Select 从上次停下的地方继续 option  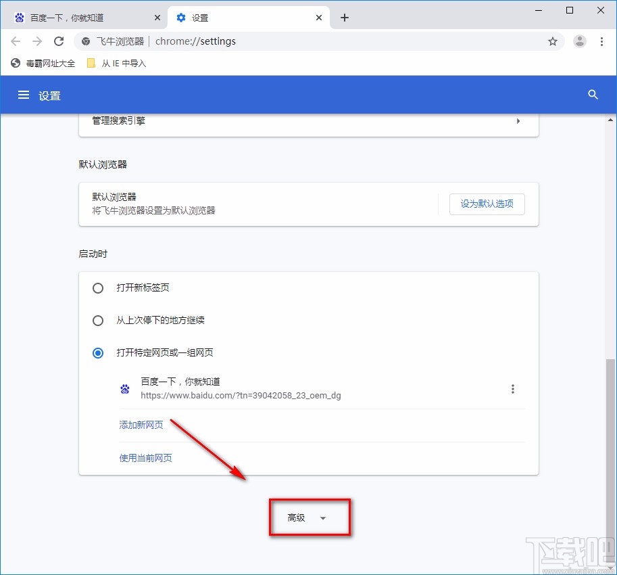point(97,320)
